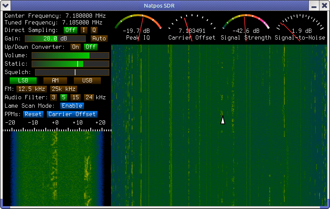The width and height of the screenshot is (330, 209).
Task: Click the white tuning arrow marker on waterfall
Action: 223,120
